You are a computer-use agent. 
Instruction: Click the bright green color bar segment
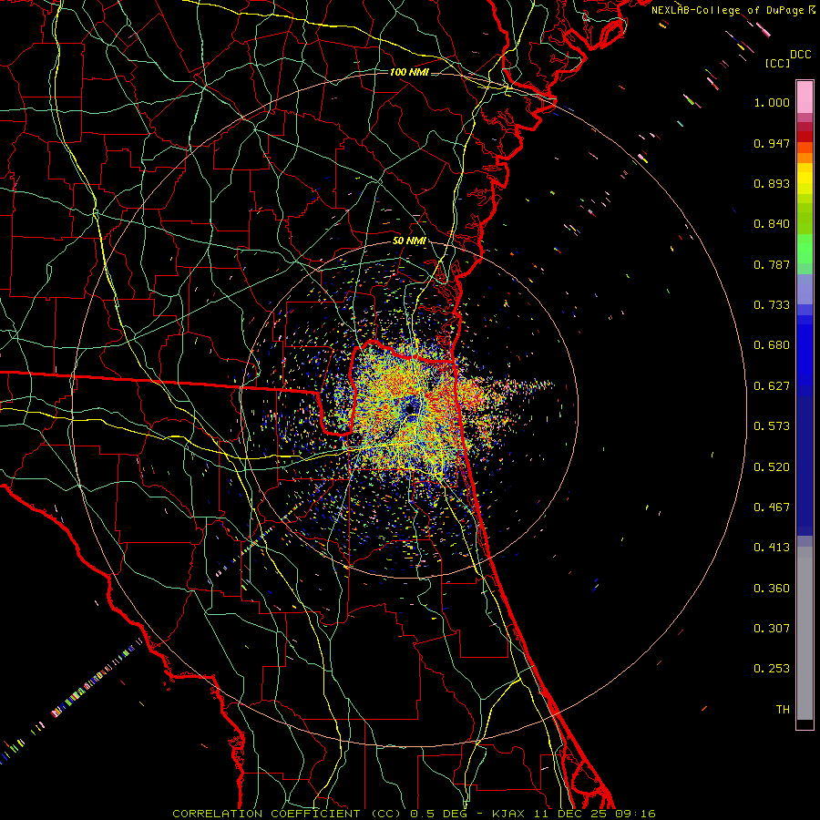click(805, 249)
